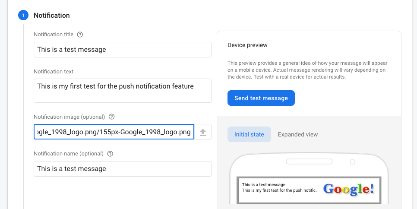The width and height of the screenshot is (417, 209).
Task: Select the 'Device preview' heading
Action: pyautogui.click(x=247, y=45)
